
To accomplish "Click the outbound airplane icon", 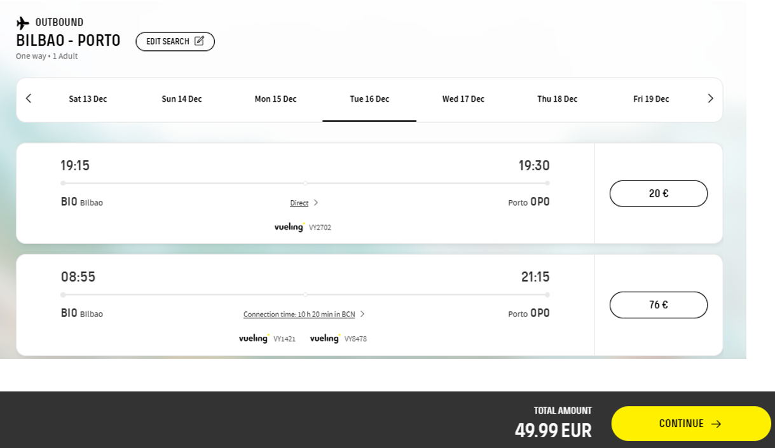I will pos(23,24).
